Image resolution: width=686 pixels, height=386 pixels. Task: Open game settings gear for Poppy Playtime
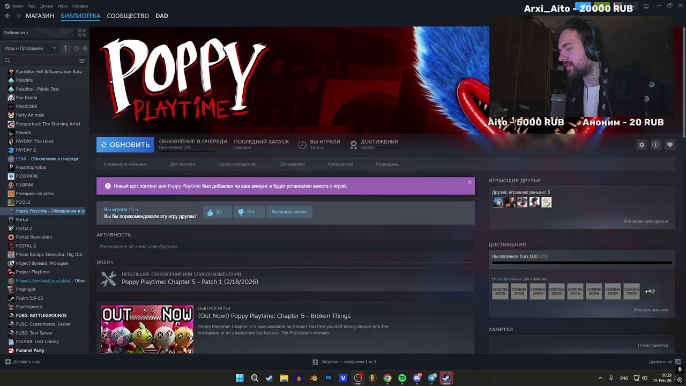click(642, 145)
